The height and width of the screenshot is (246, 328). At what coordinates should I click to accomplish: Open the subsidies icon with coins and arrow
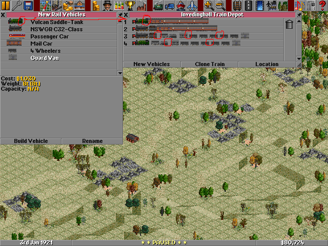[68, 6]
